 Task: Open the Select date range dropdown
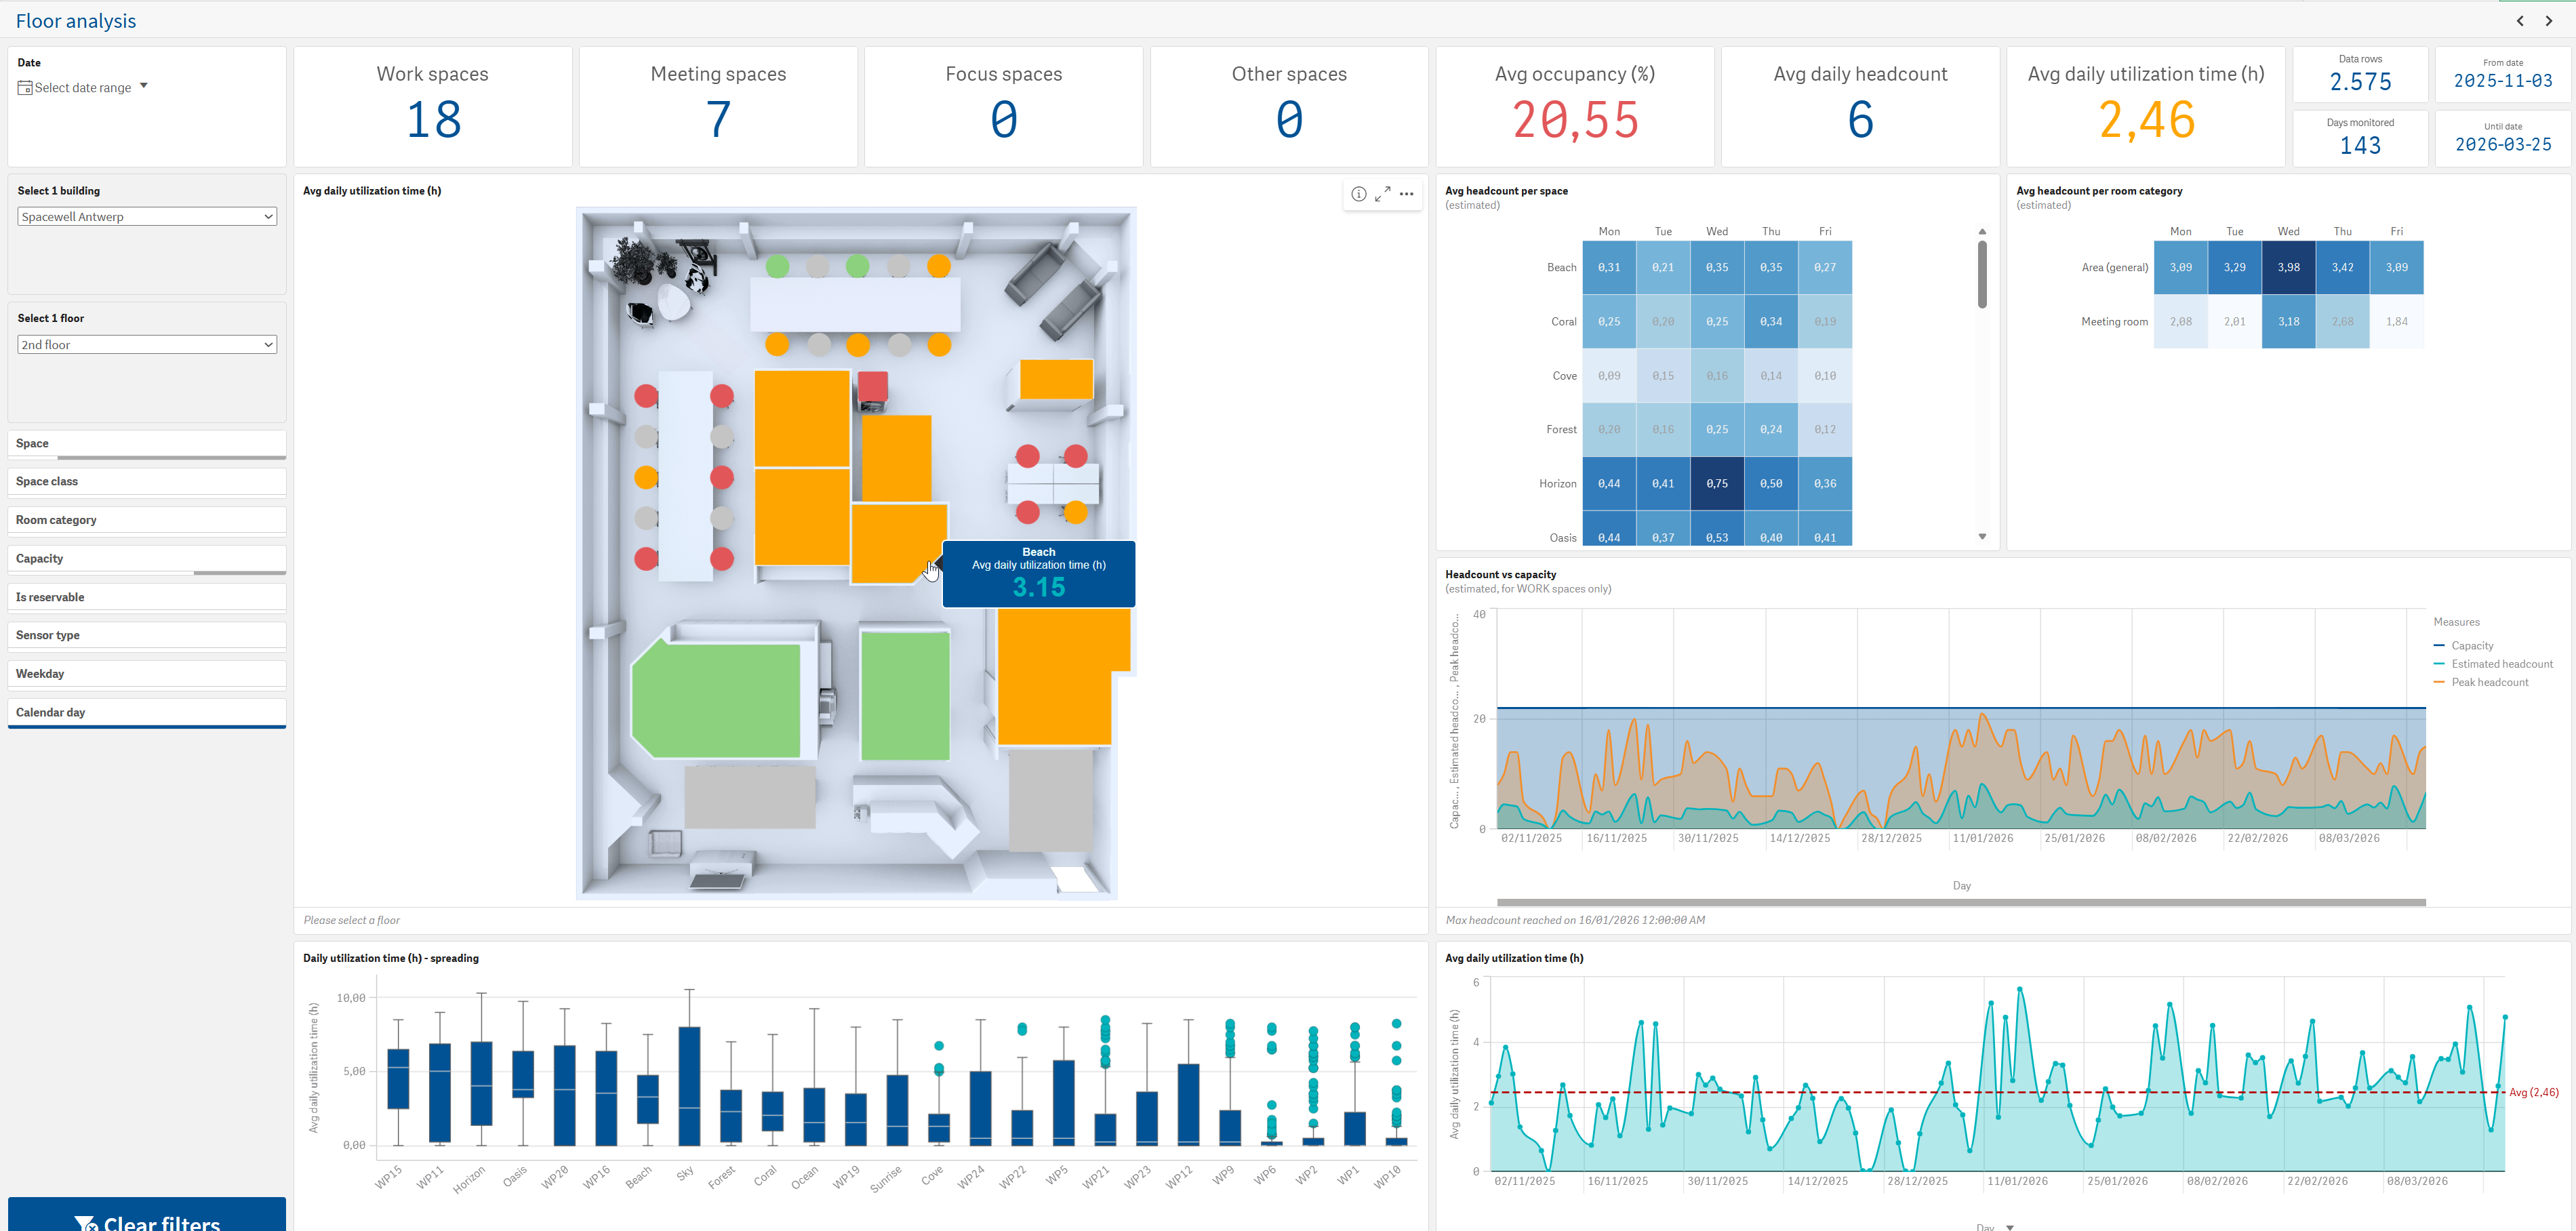[x=83, y=88]
